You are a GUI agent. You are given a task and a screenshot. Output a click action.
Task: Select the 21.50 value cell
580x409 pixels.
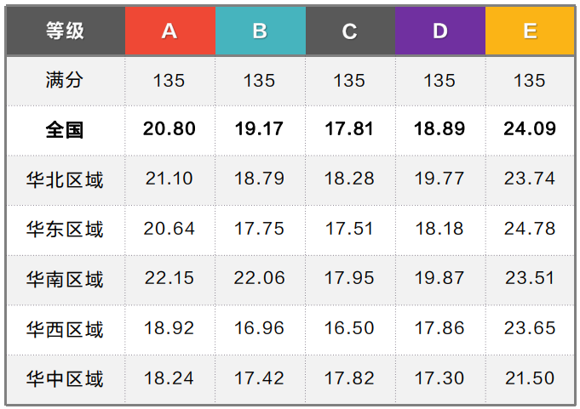coord(530,378)
